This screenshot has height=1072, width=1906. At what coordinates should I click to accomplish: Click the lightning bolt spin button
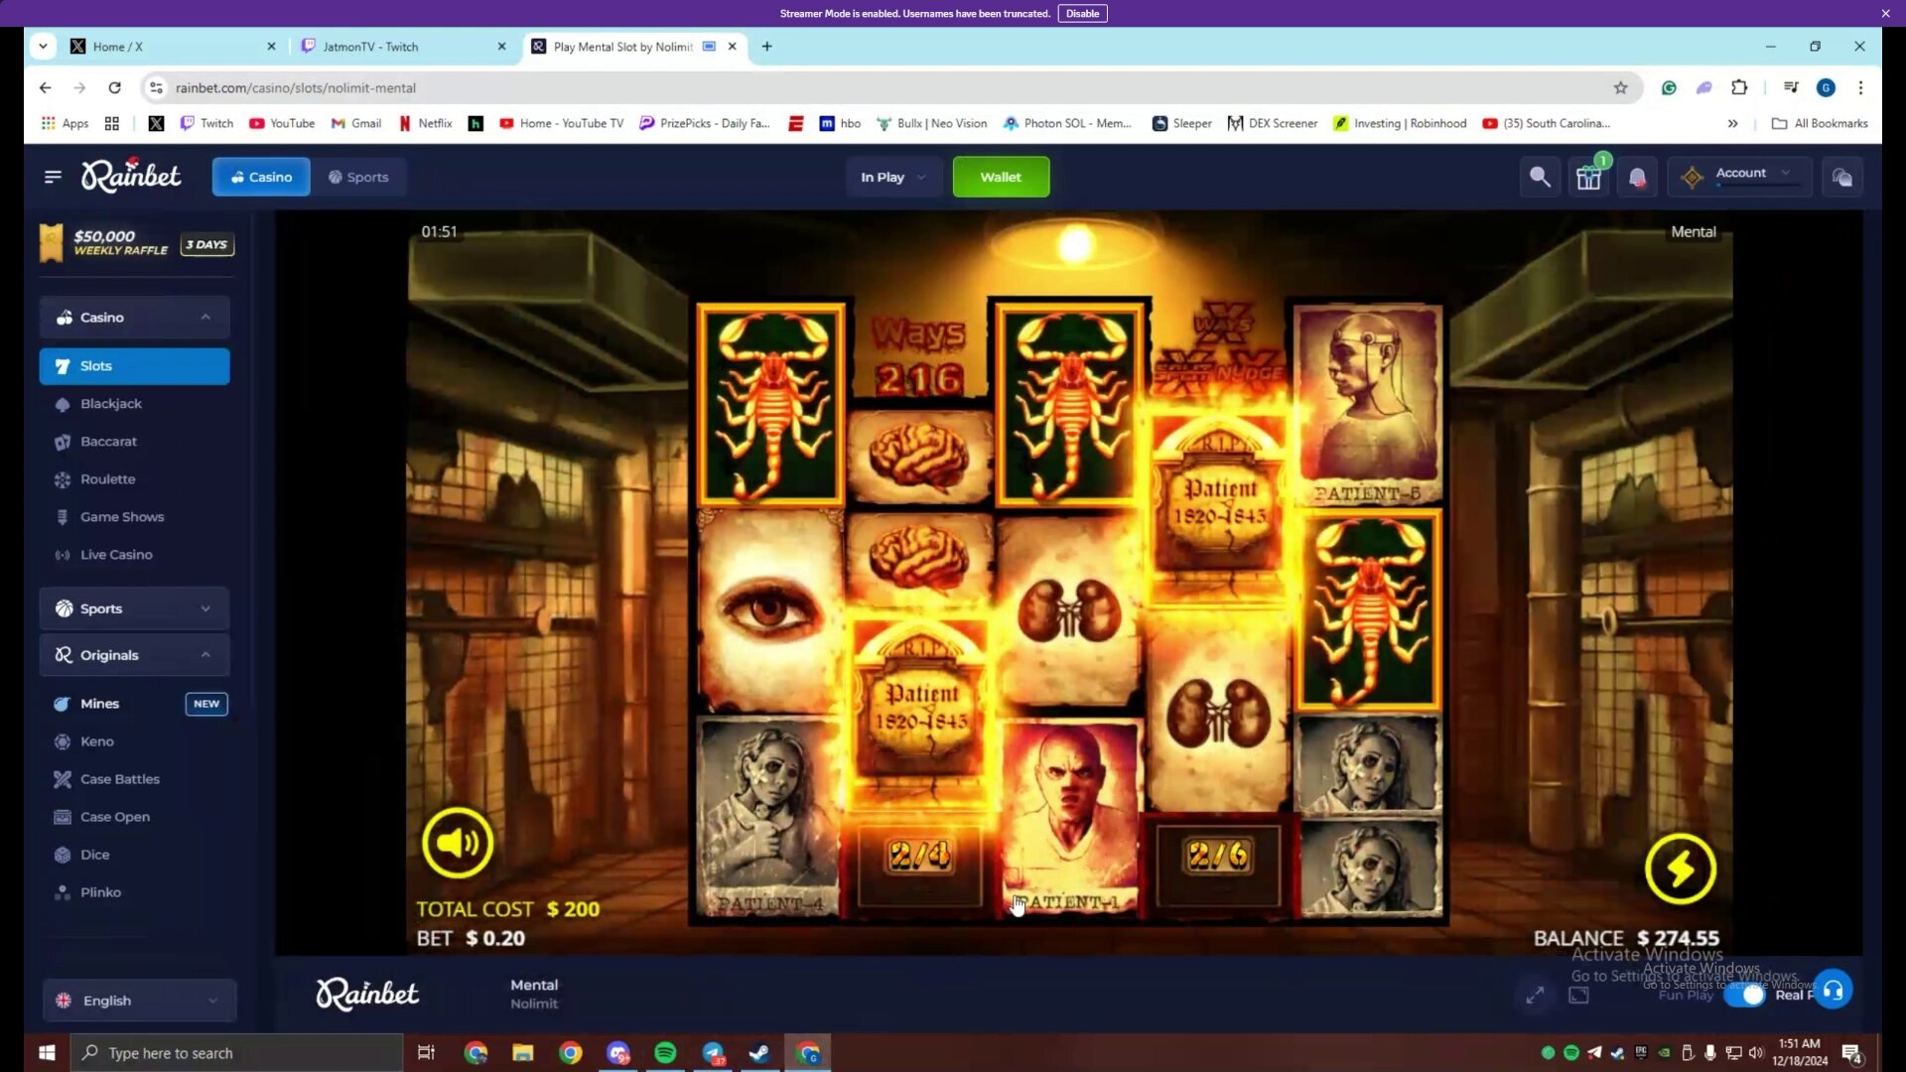click(x=1680, y=870)
